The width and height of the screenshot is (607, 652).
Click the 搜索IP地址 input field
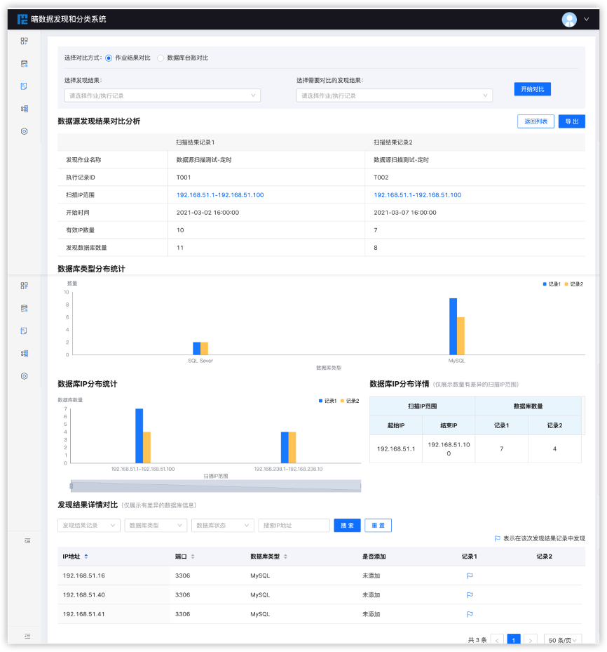(x=294, y=525)
